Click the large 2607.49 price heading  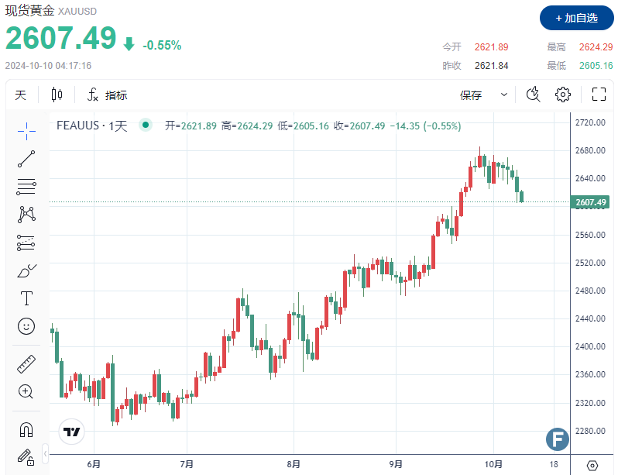[60, 38]
